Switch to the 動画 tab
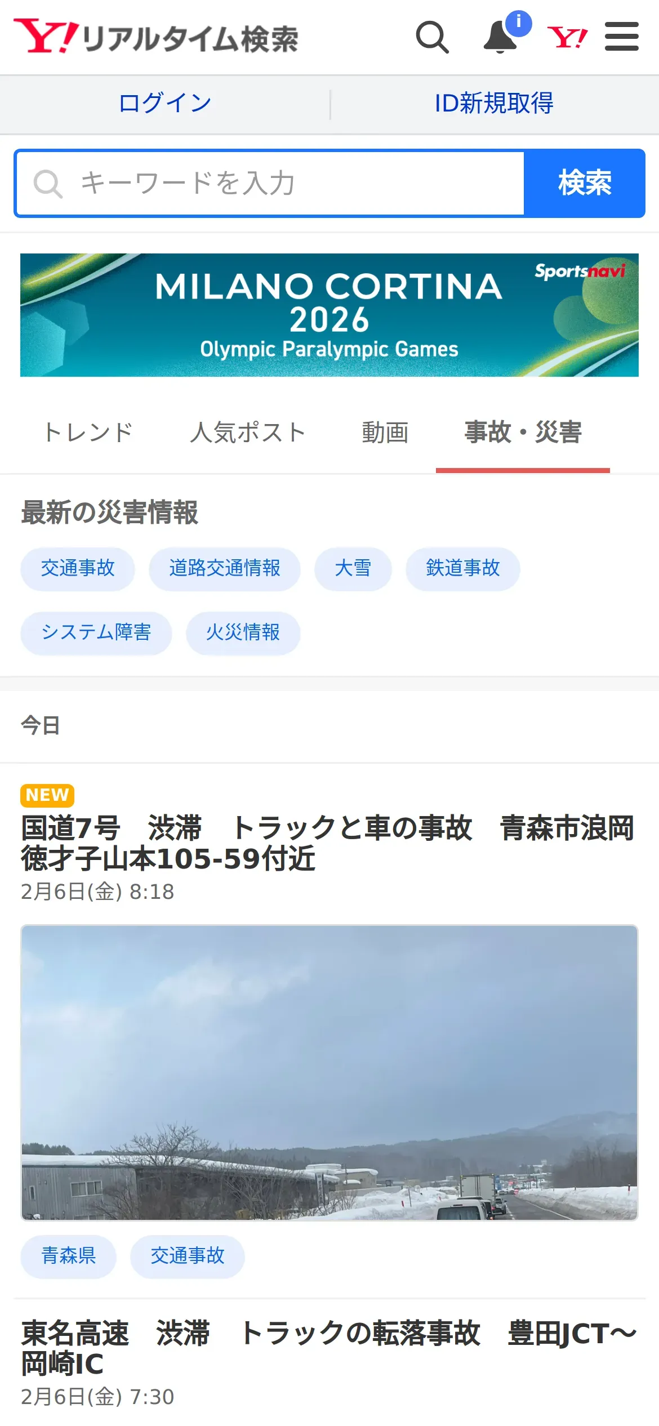Screen dimensions: 659x1426 (385, 433)
